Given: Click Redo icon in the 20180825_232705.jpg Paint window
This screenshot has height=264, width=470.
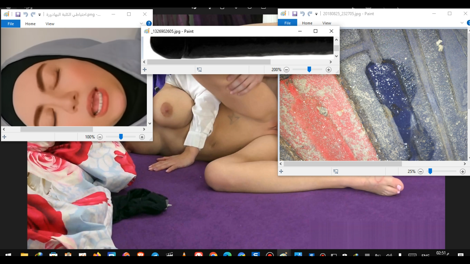Looking at the screenshot, I should coord(310,14).
